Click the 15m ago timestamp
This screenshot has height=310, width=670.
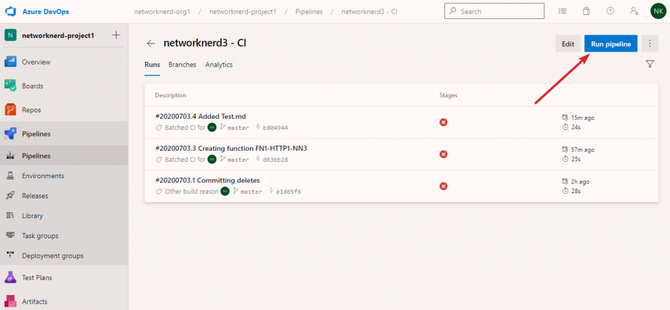pyautogui.click(x=583, y=117)
